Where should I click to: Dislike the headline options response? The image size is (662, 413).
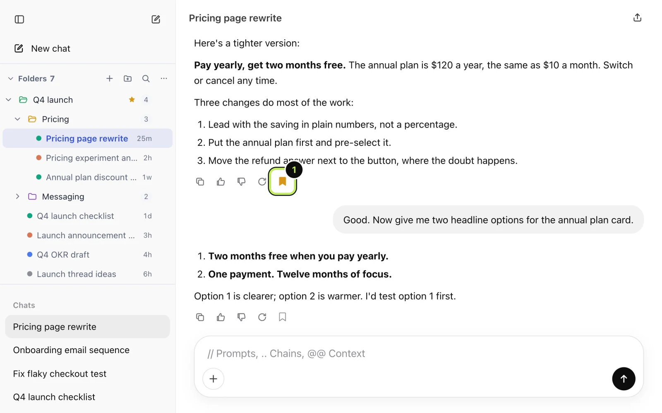click(x=242, y=317)
